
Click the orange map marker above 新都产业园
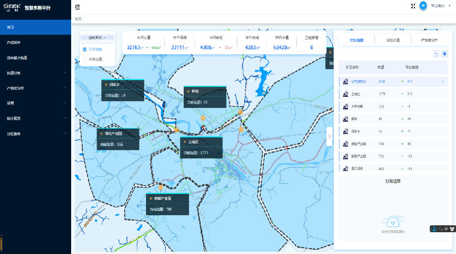pos(160,187)
